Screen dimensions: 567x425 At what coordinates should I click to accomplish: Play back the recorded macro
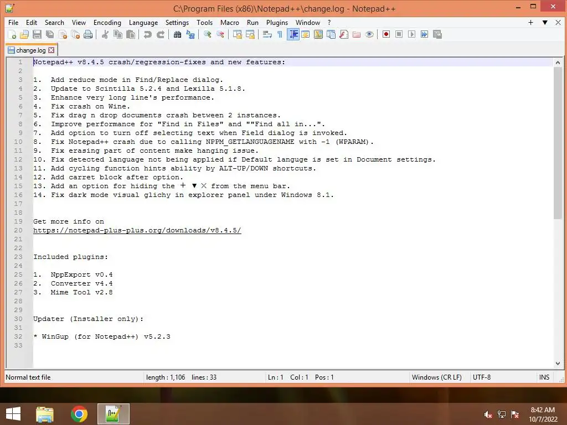pyautogui.click(x=411, y=34)
